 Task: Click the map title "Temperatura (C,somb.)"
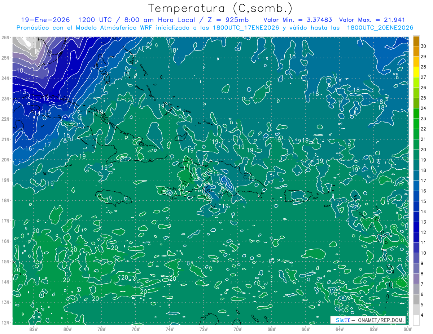pos(220,8)
